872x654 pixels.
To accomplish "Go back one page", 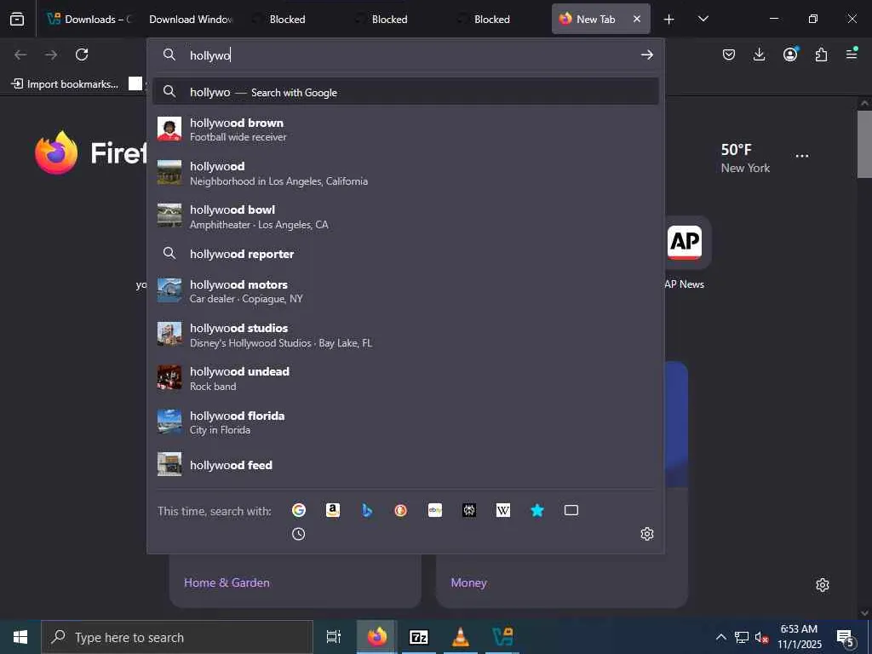I will [x=20, y=54].
